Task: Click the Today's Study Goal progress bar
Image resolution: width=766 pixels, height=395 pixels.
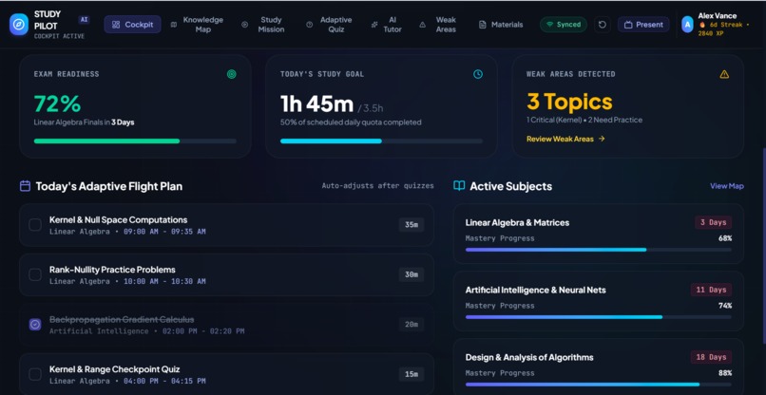Action: click(x=381, y=141)
